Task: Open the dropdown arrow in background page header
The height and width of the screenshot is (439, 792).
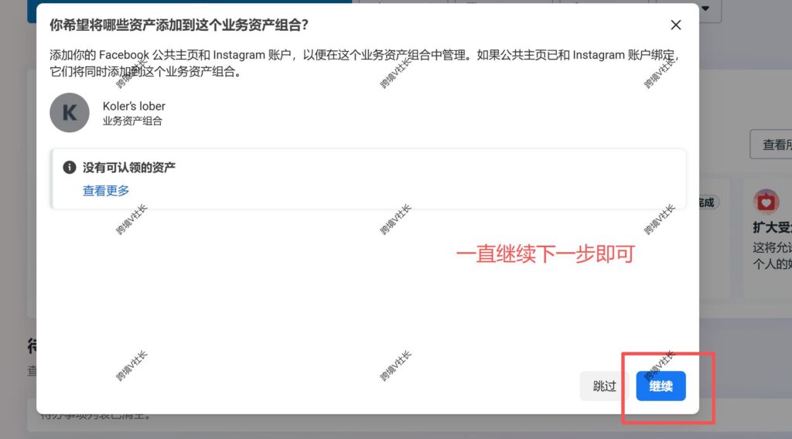Action: [705, 8]
